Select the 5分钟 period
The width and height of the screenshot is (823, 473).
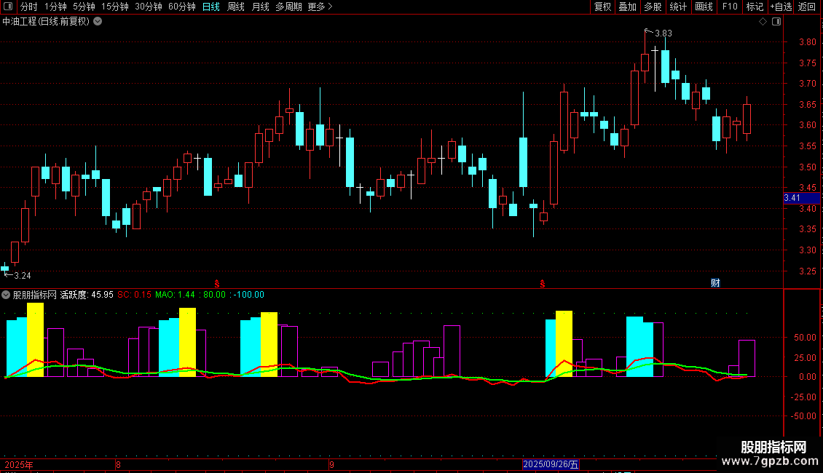tap(84, 7)
